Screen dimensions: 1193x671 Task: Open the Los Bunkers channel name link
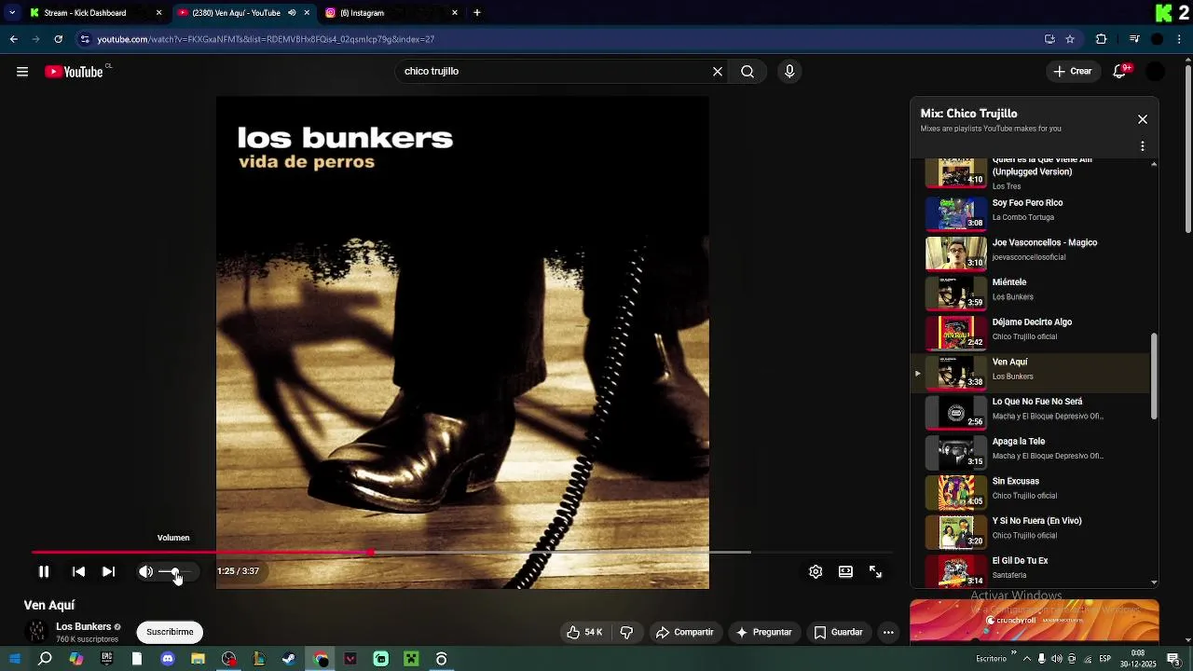pos(84,626)
